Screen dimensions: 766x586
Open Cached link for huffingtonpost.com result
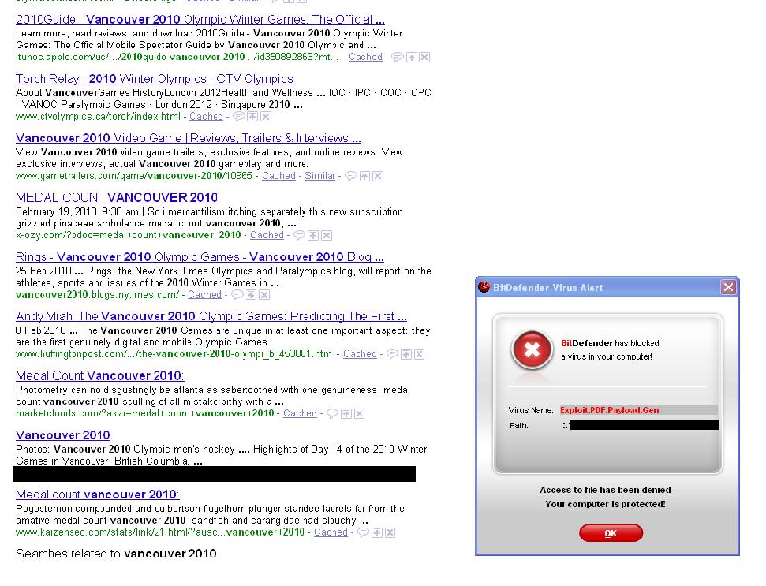pos(360,354)
